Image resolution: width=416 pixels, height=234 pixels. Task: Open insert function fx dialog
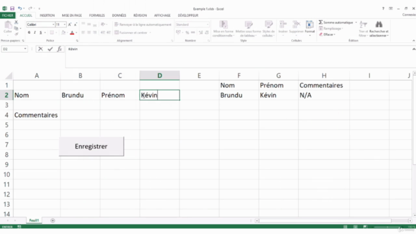click(59, 49)
